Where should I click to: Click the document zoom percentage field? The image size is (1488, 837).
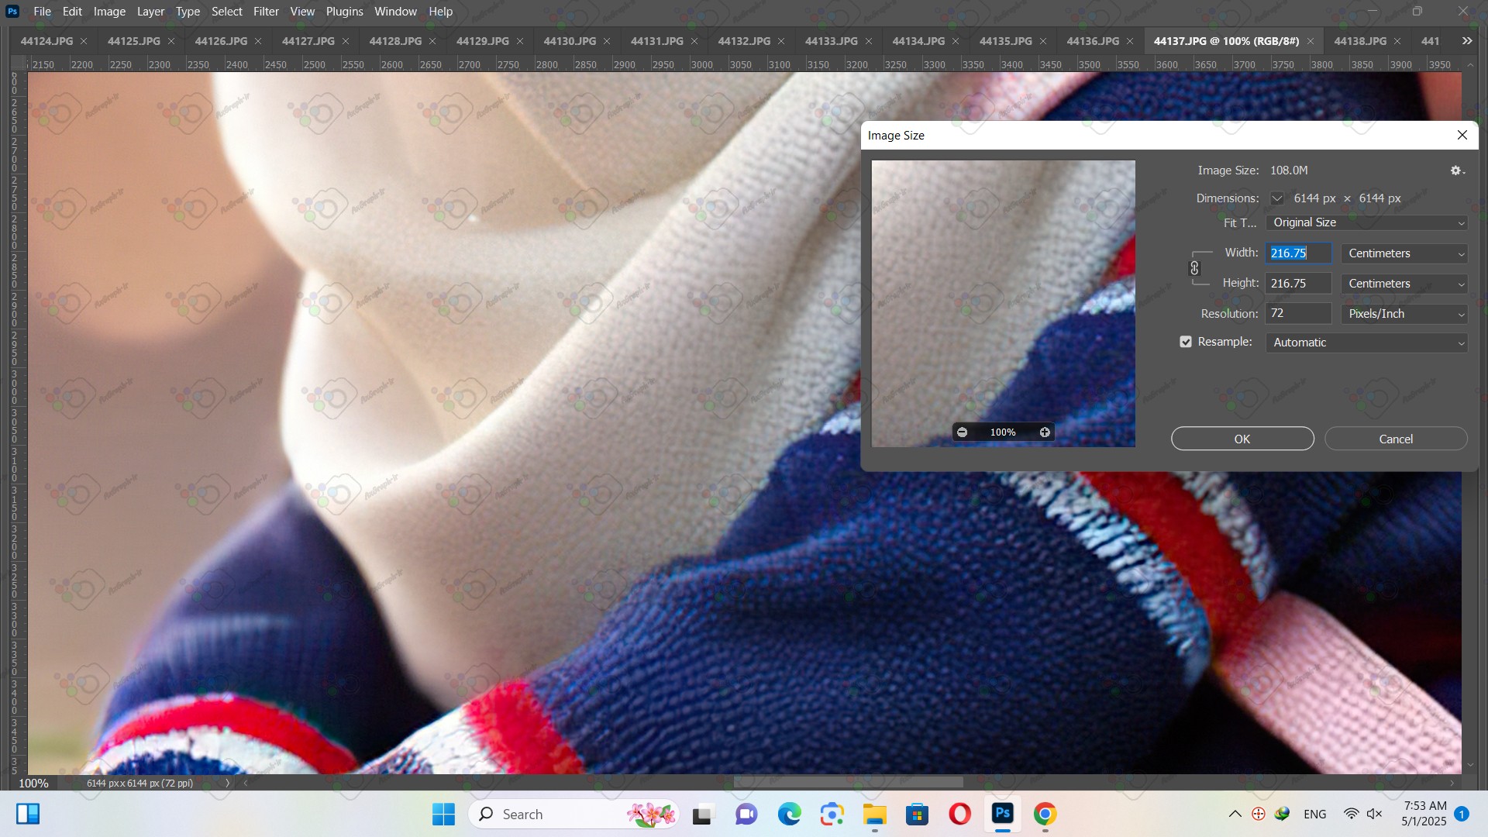coord(34,783)
